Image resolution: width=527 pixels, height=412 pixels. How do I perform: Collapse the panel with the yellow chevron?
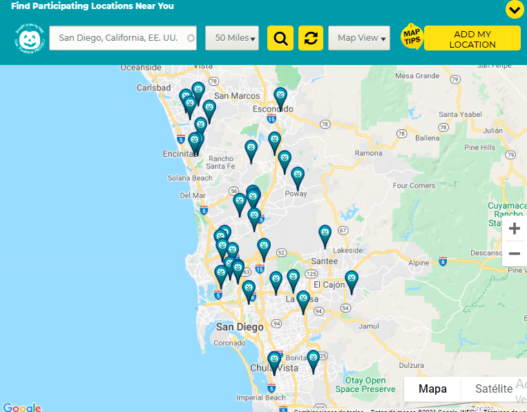515,9
